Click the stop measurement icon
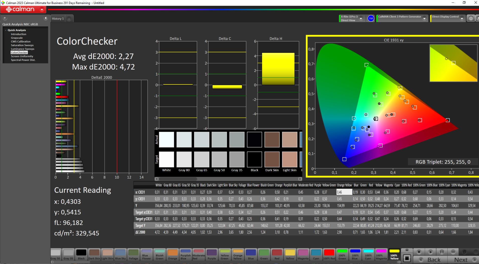 (x=419, y=252)
